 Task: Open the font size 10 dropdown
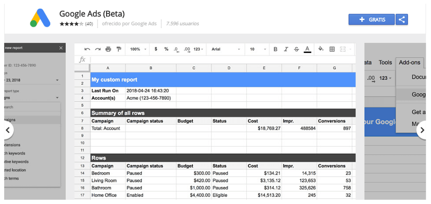tap(258, 49)
